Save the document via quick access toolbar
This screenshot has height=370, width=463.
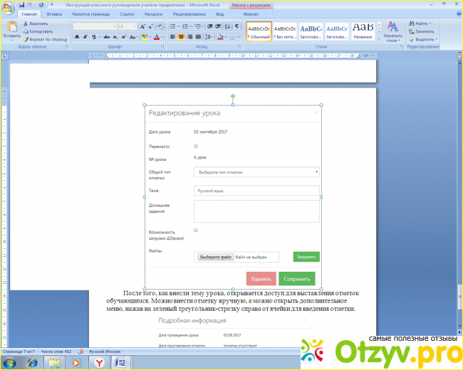pyautogui.click(x=22, y=4)
